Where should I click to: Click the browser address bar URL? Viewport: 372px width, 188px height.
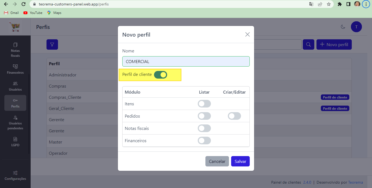[x=74, y=4]
